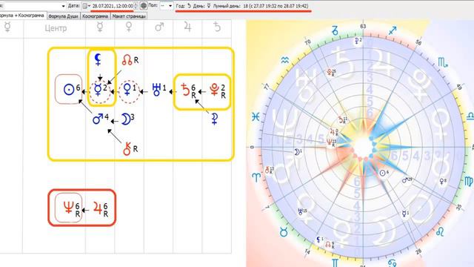Click the Jupiter column header symbol
Screen dimensions: 474x267
click(x=187, y=27)
